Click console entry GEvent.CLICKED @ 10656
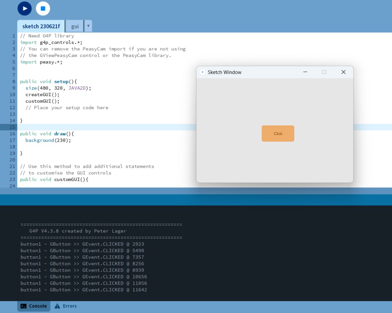Image resolution: width=392 pixels, height=313 pixels. [84, 276]
